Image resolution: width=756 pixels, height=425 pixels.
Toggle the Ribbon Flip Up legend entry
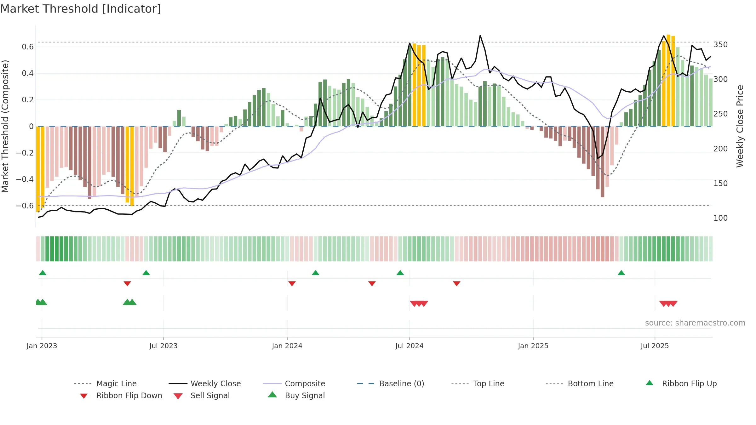coord(681,383)
